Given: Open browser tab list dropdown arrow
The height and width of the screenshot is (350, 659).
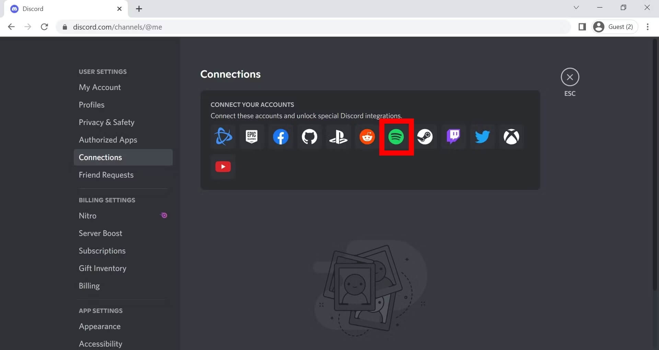Looking at the screenshot, I should (x=576, y=8).
